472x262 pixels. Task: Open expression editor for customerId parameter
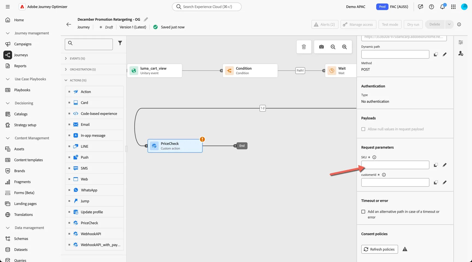click(x=445, y=182)
